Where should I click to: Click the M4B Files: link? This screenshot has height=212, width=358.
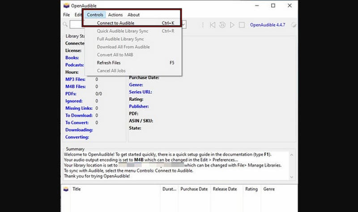[x=75, y=87]
